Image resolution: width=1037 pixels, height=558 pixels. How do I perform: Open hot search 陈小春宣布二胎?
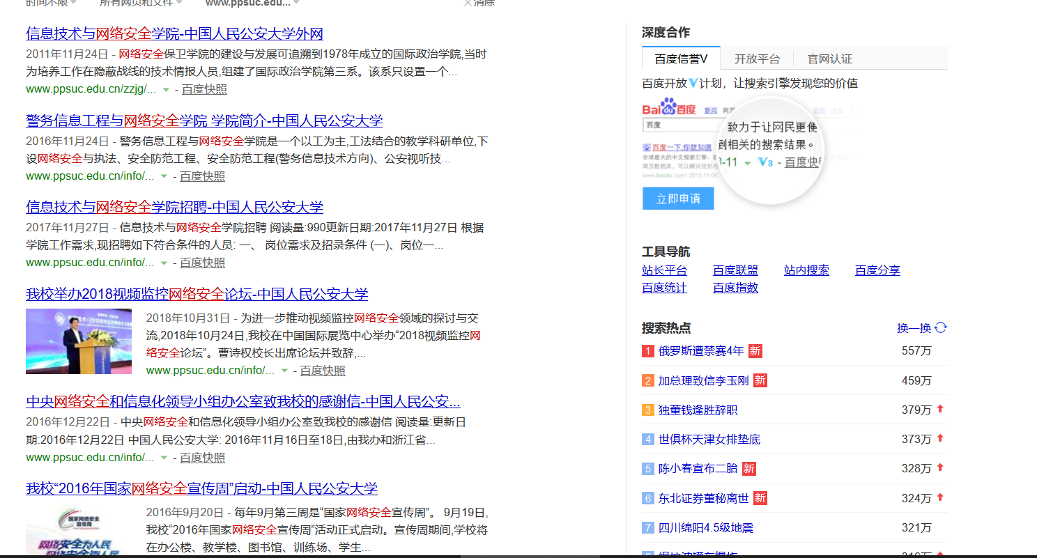[698, 468]
